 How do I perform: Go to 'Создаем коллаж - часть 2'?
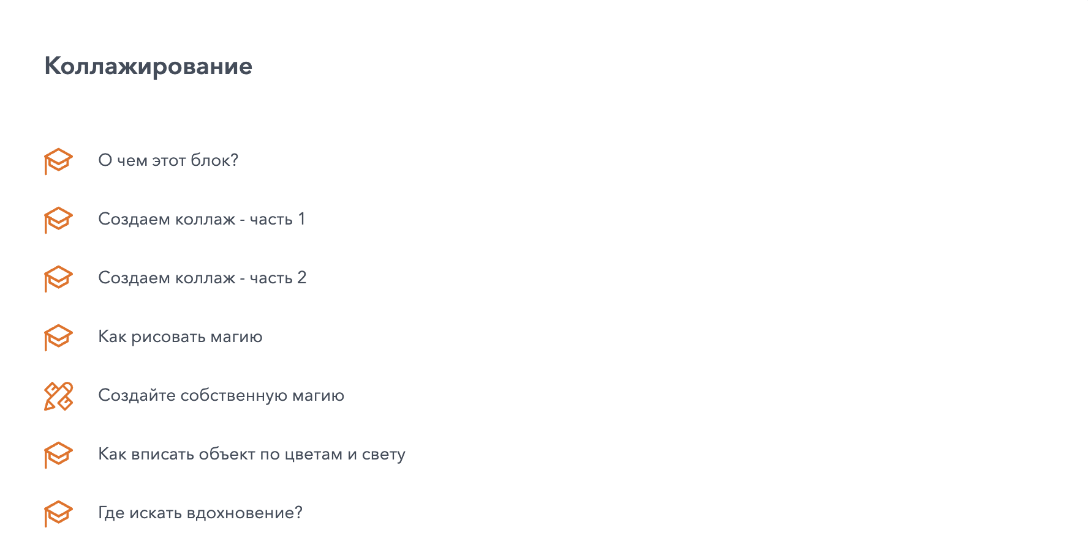[202, 278]
